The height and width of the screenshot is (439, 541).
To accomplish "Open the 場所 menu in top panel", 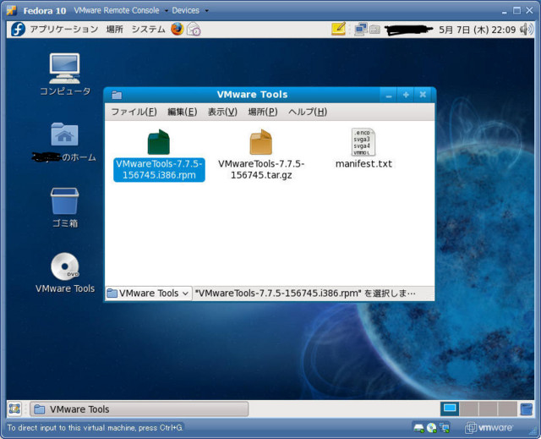I will (x=115, y=30).
